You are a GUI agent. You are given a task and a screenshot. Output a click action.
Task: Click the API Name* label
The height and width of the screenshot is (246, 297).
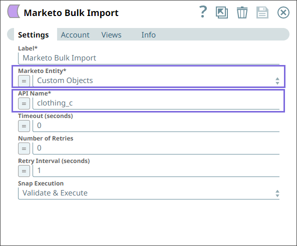pyautogui.click(x=35, y=93)
